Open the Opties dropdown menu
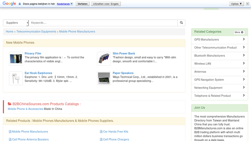 (x=237, y=4)
